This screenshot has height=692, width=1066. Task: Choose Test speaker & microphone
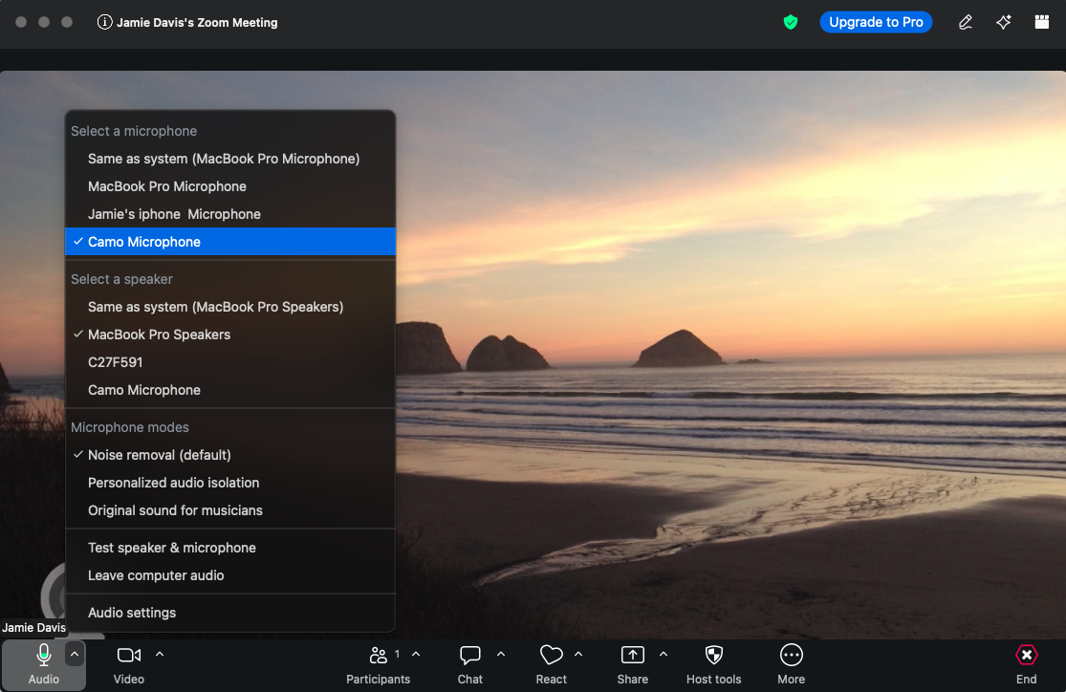pyautogui.click(x=171, y=548)
